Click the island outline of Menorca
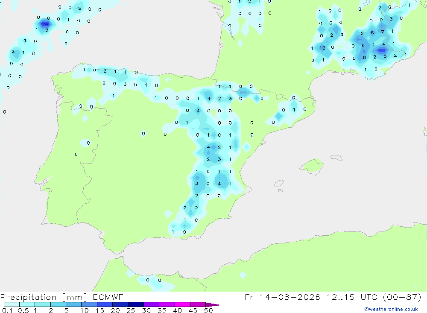Image resolution: width=427 pixels, height=313 pixels. [x=336, y=158]
